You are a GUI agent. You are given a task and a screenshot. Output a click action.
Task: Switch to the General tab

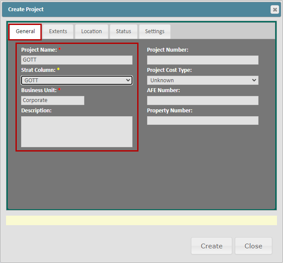pos(25,31)
